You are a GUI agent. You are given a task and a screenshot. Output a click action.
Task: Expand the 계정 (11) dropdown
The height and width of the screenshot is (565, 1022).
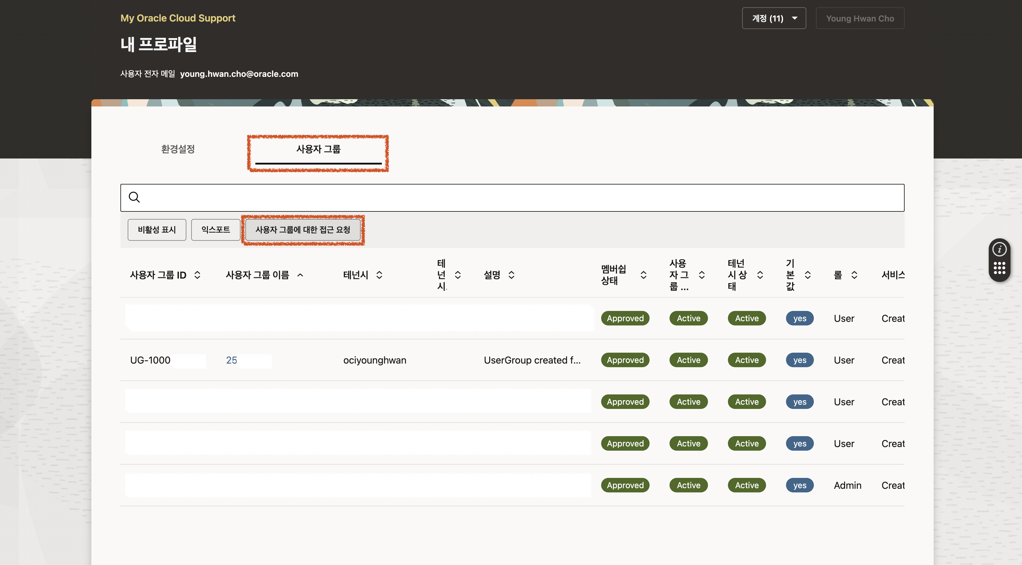coord(774,18)
